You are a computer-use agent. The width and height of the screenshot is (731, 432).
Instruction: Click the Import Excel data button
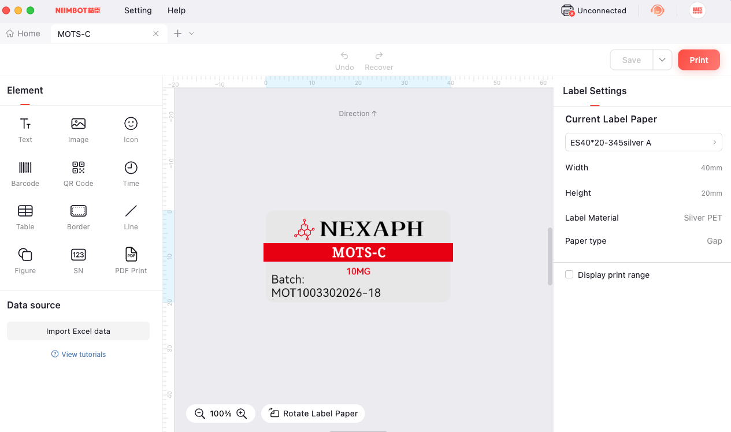[x=78, y=331]
